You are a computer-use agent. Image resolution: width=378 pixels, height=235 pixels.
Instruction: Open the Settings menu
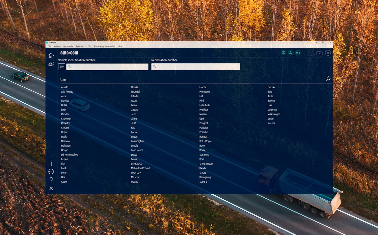[57, 46]
